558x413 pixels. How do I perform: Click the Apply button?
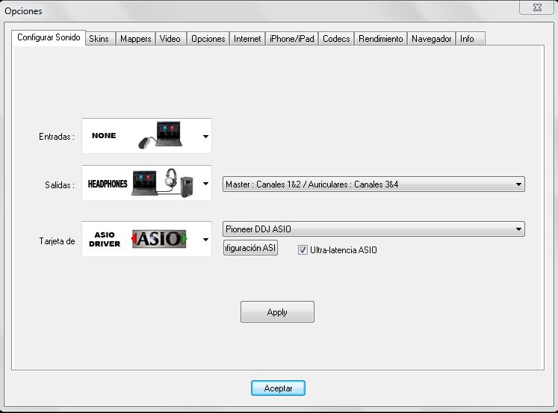tap(277, 312)
